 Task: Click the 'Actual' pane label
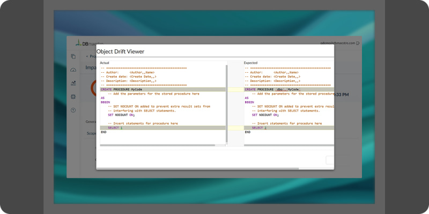(x=104, y=63)
